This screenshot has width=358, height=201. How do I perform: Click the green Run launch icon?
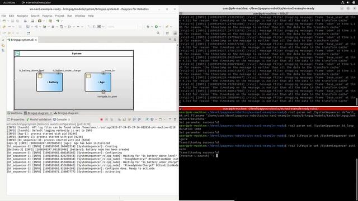click(156, 27)
